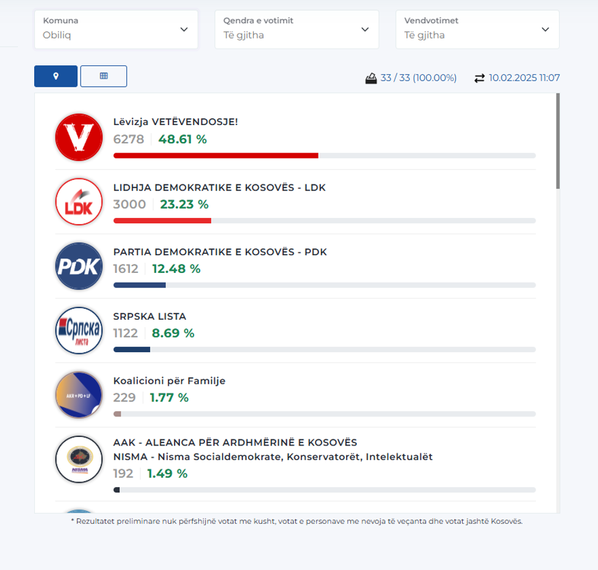Image resolution: width=598 pixels, height=570 pixels.
Task: Select the PARTIA DEMOKRATIKE E KOSOVËS row title
Action: [220, 252]
